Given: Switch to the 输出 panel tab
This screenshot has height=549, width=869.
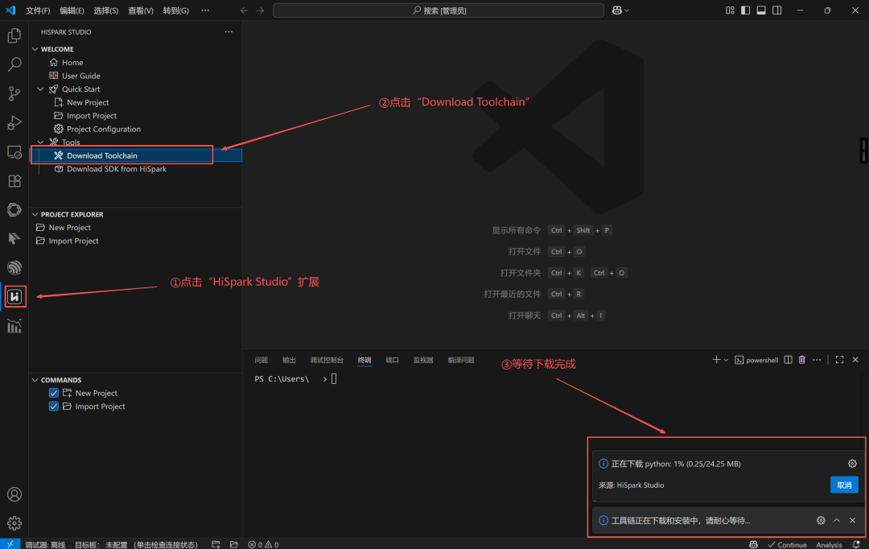Looking at the screenshot, I should tap(289, 360).
